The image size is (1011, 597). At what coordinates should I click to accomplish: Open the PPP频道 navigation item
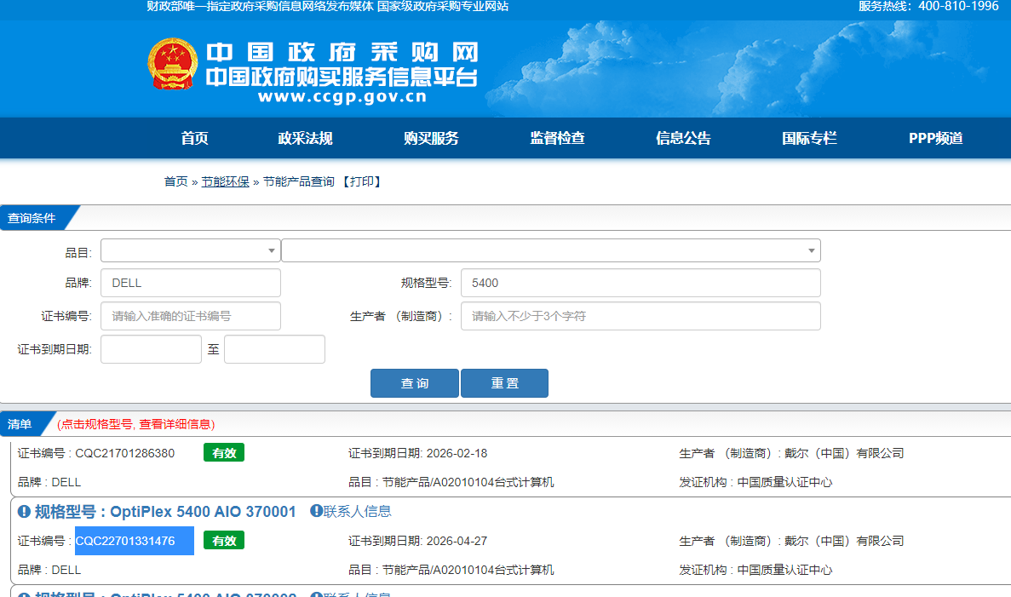[x=935, y=138]
